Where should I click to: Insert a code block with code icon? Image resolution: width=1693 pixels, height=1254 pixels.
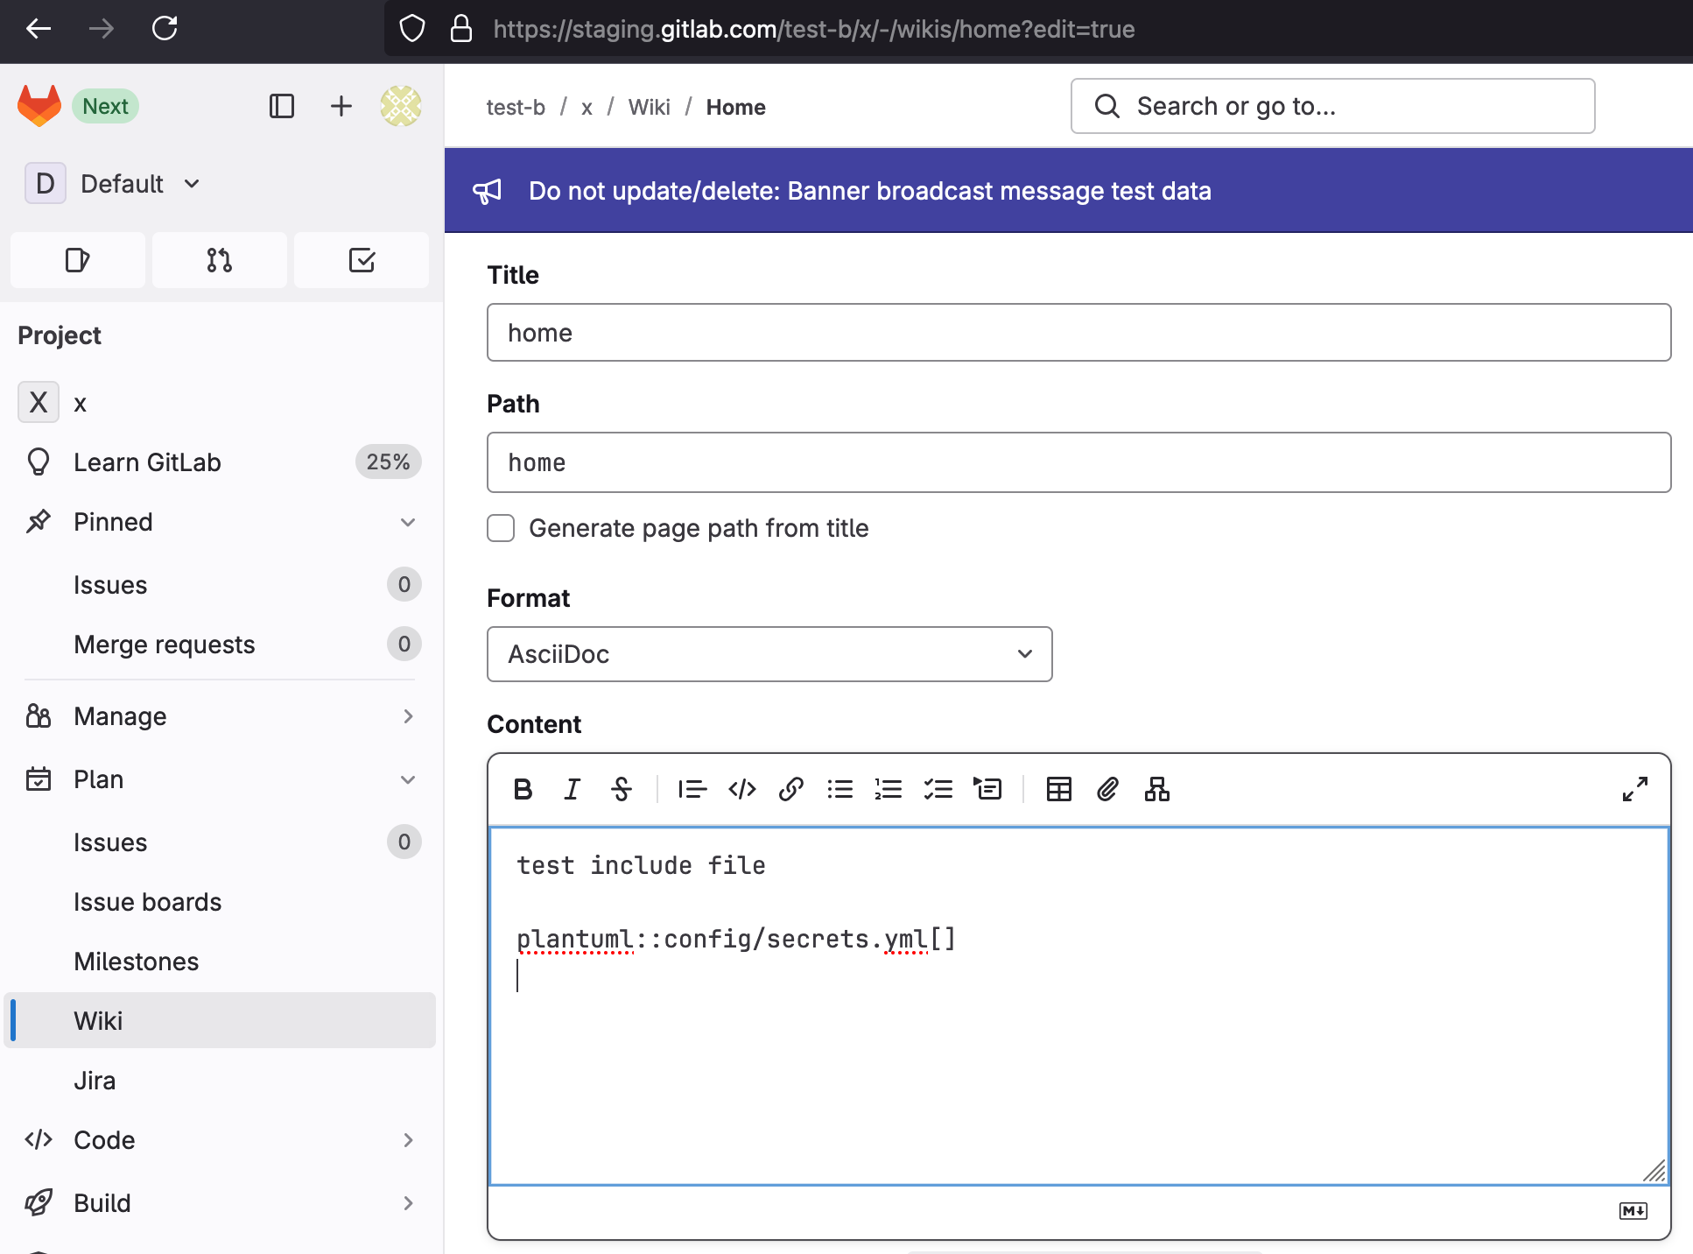[x=741, y=789]
